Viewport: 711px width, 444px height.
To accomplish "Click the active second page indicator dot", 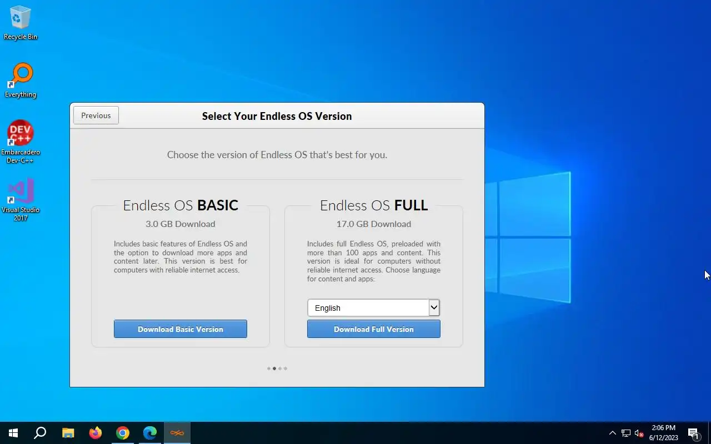I will click(x=274, y=369).
